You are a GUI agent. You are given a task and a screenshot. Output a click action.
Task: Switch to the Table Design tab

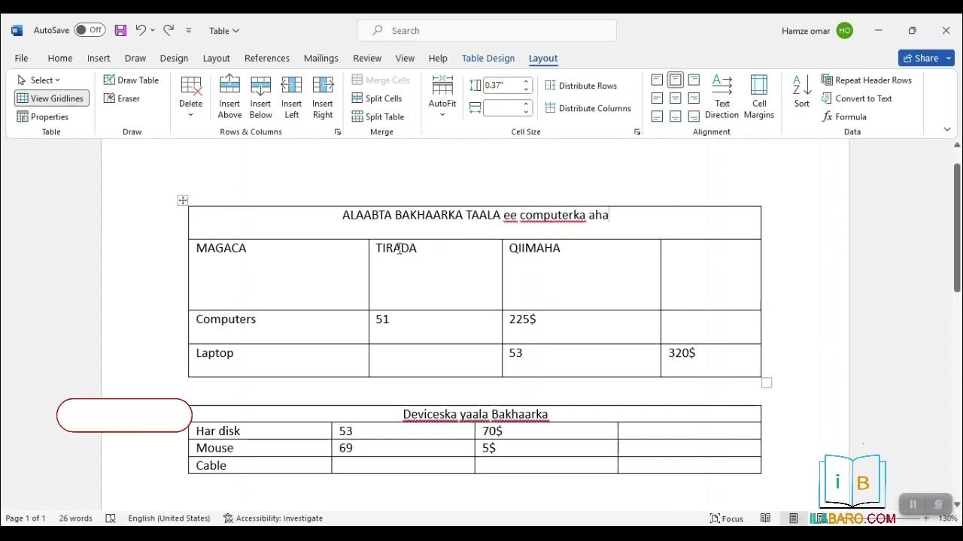tap(488, 58)
